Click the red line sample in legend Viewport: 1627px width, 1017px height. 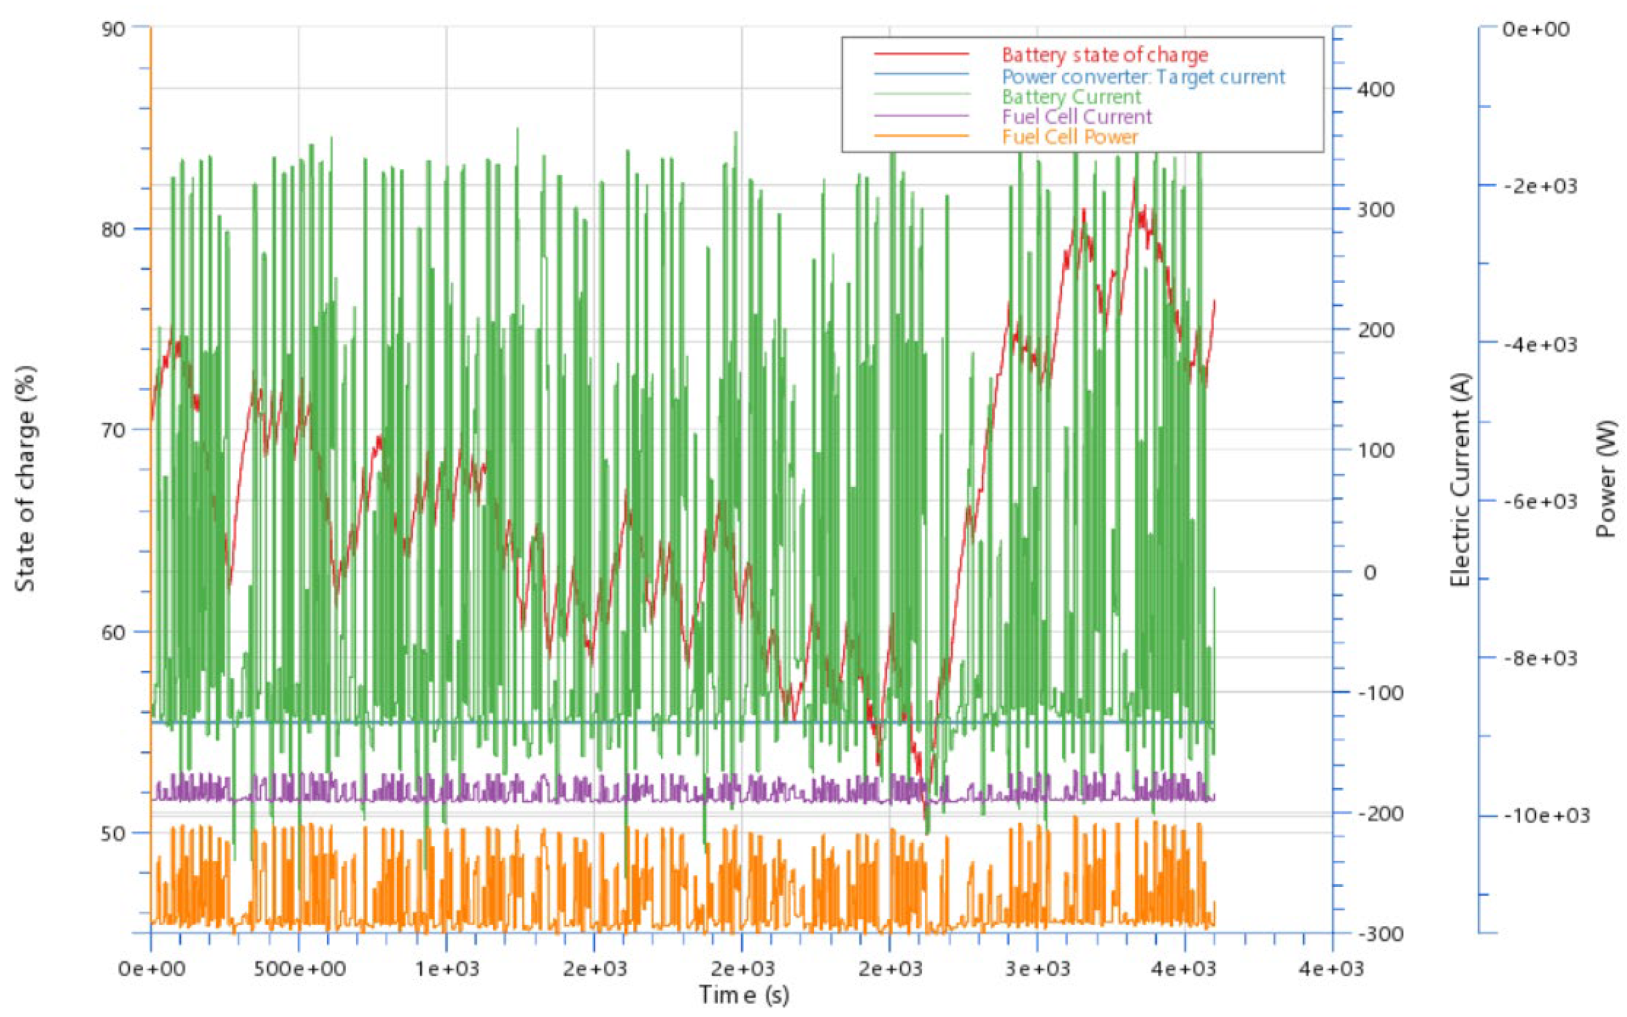pos(921,54)
